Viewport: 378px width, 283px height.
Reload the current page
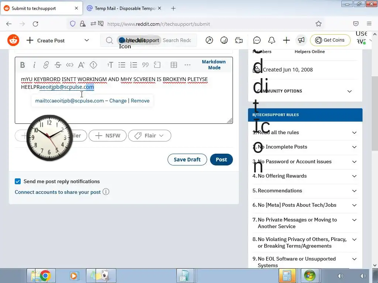coord(35,24)
